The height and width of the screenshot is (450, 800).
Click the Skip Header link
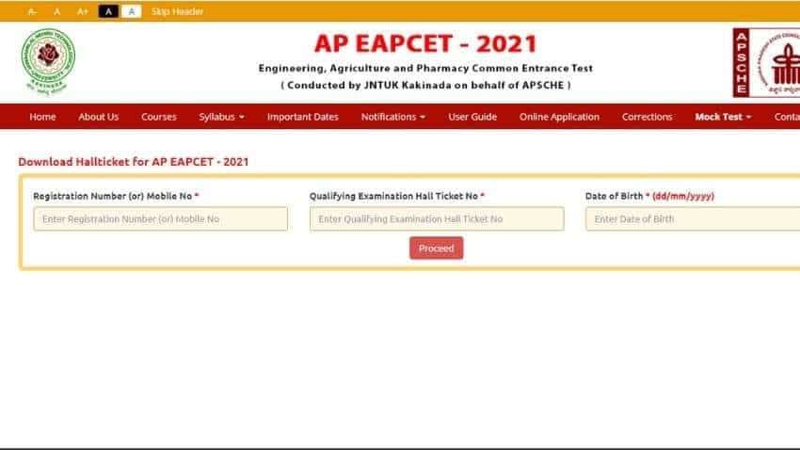pos(177,11)
